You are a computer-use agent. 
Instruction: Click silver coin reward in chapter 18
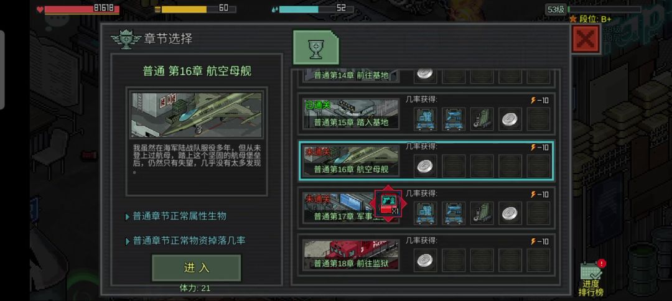[x=426, y=261]
